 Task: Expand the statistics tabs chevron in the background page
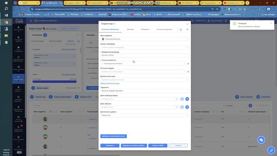tap(78, 41)
